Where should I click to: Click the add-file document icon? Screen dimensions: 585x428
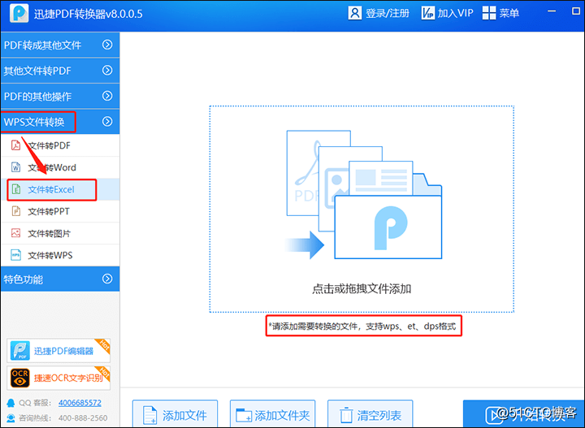pos(150,415)
